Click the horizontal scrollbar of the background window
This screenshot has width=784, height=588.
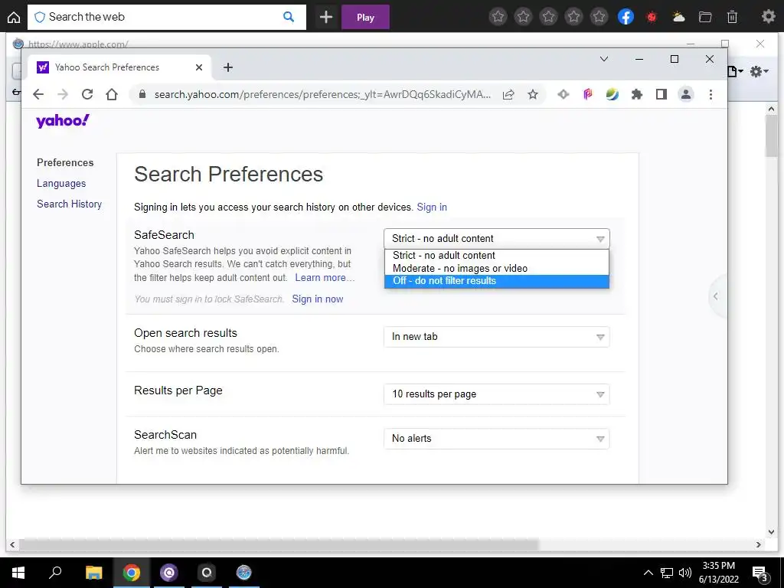(279, 544)
